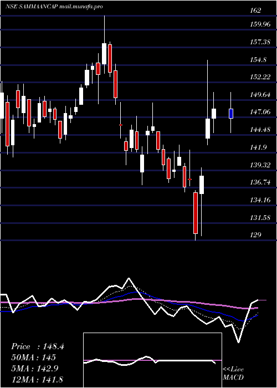The width and height of the screenshot is (277, 388).
Task: Click the 129 price axis label
Action: pos(255,235)
